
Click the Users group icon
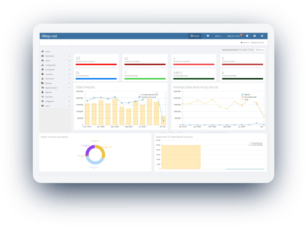(x=42, y=61)
